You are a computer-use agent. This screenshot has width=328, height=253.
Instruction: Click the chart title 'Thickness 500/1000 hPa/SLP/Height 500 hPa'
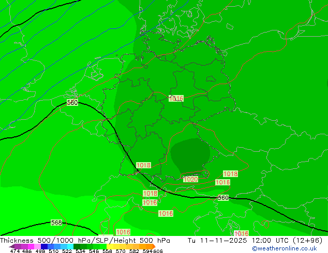click(x=85, y=241)
